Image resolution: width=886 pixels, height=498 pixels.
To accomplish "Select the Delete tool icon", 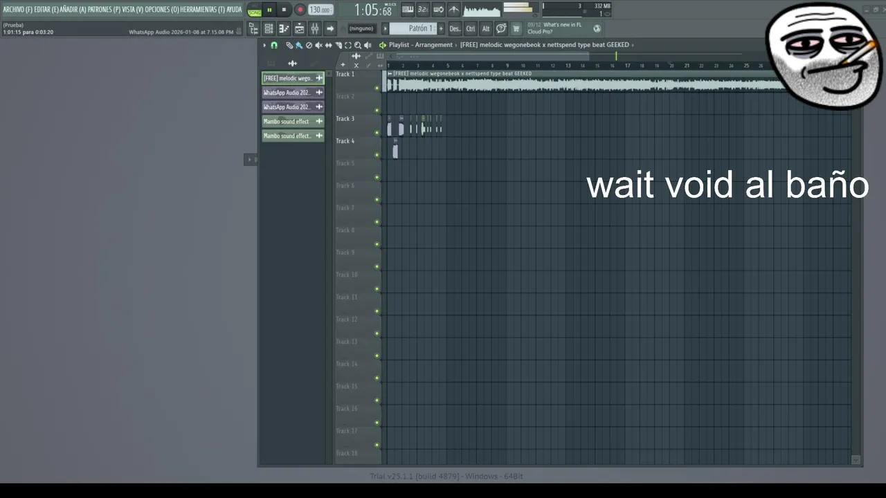I will coord(309,45).
